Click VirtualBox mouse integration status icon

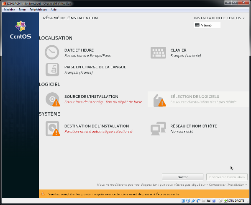(x=220, y=200)
